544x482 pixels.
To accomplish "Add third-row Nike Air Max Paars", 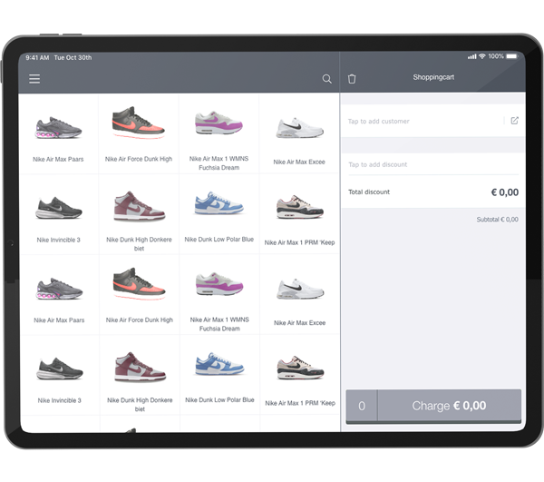I will 59,295.
